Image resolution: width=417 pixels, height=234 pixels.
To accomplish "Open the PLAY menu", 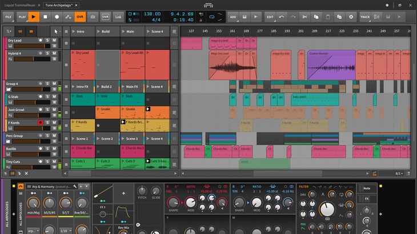I will (22, 17).
